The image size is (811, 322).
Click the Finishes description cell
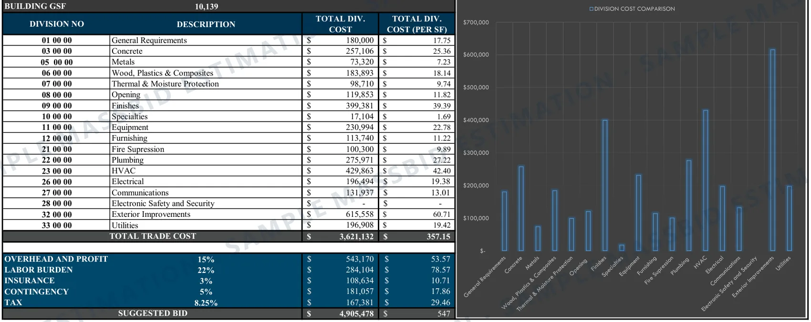[206, 106]
